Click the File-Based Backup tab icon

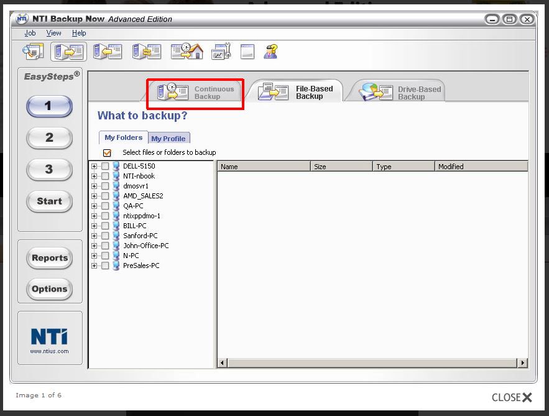tap(274, 92)
